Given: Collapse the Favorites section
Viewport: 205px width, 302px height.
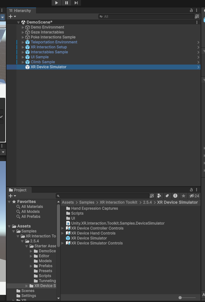Looking at the screenshot, I should (x=9, y=202).
